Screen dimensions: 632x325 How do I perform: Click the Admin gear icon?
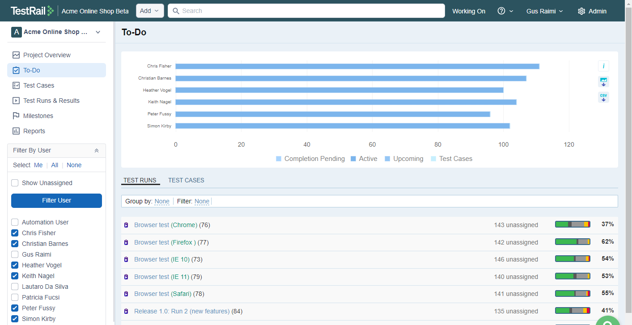[x=581, y=11]
